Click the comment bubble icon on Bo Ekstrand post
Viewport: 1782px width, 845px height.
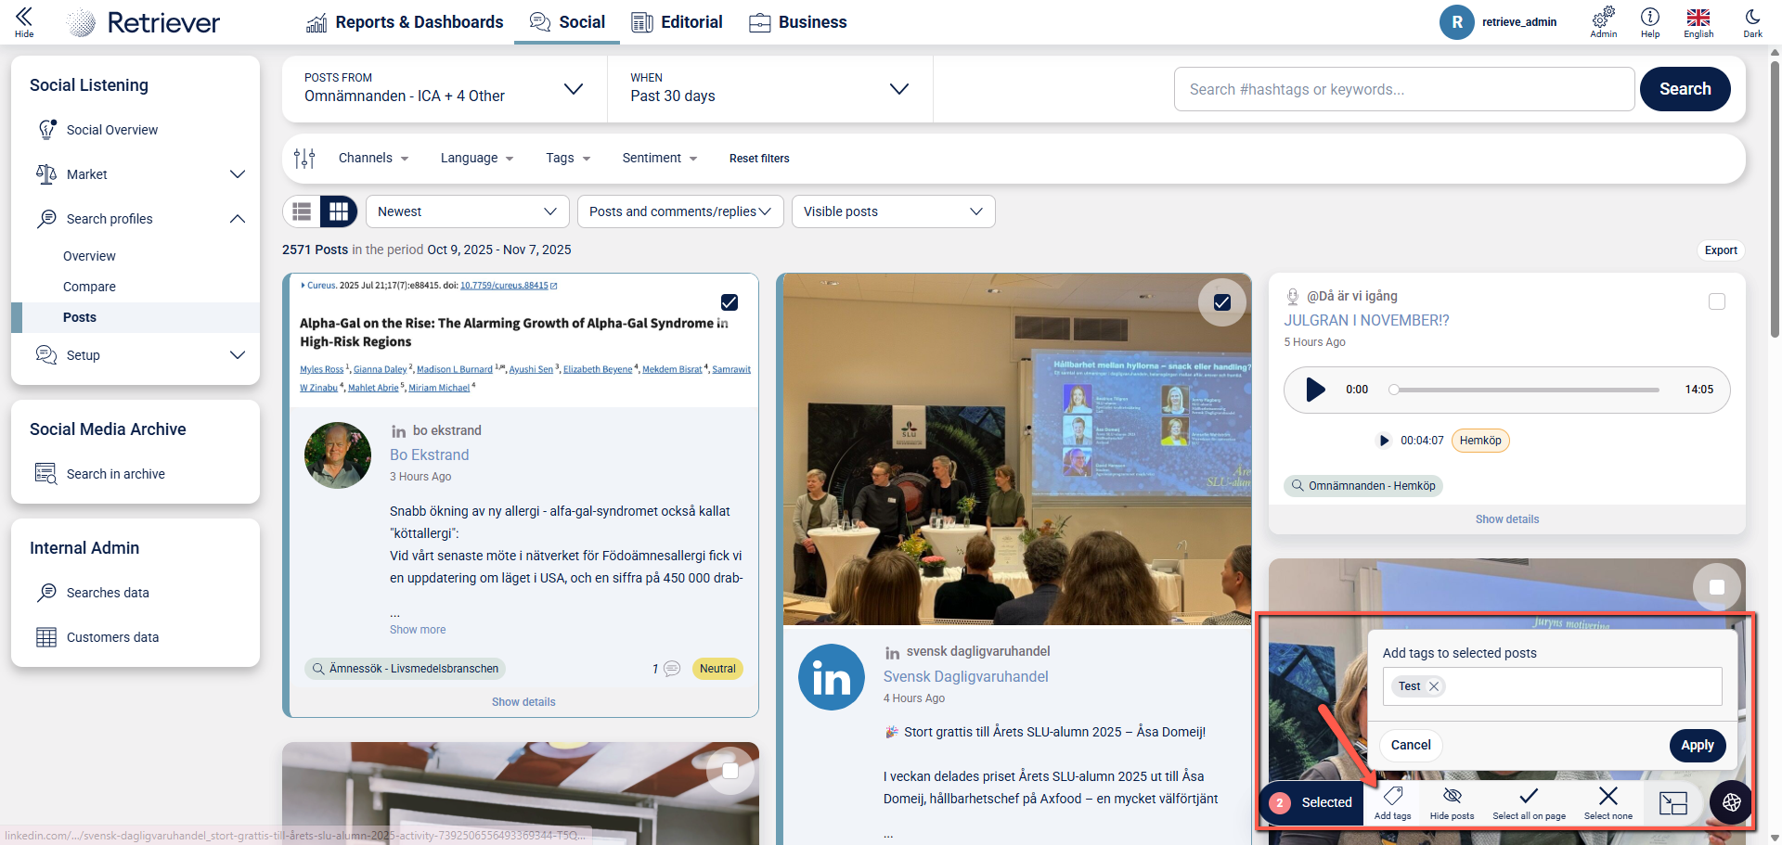click(x=672, y=669)
